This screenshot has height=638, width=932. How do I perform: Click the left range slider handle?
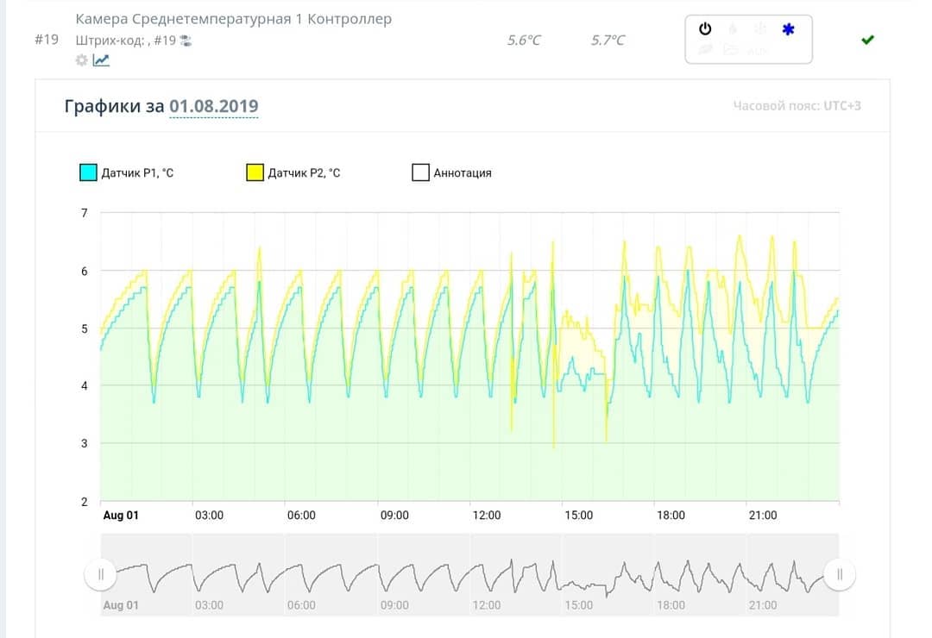click(x=100, y=574)
